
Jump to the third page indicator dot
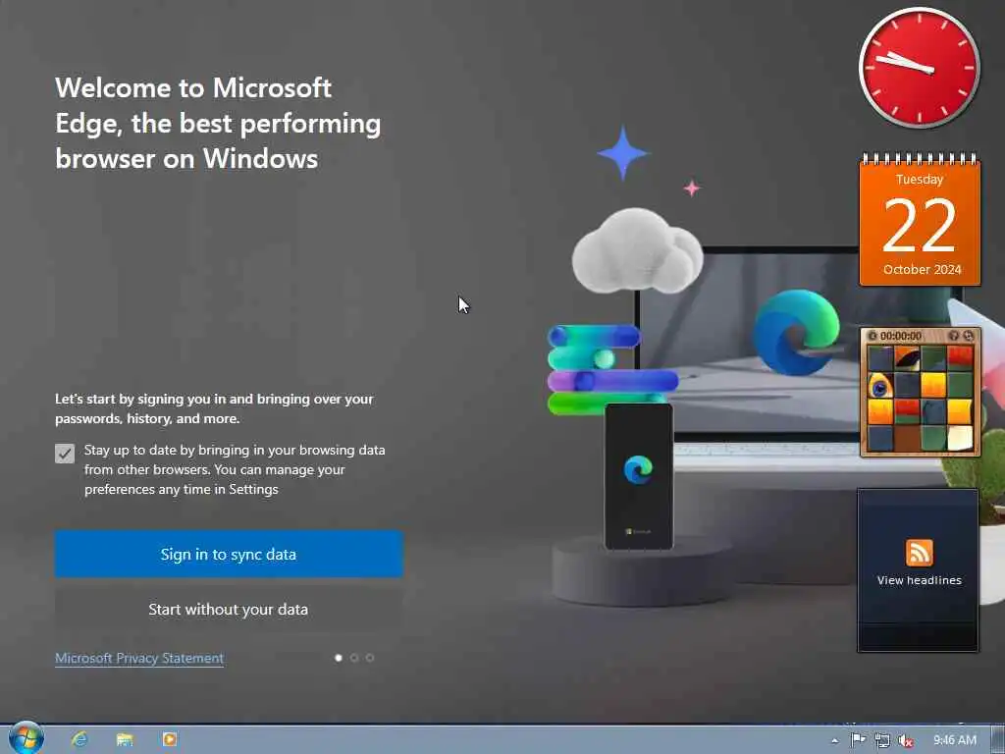[370, 657]
